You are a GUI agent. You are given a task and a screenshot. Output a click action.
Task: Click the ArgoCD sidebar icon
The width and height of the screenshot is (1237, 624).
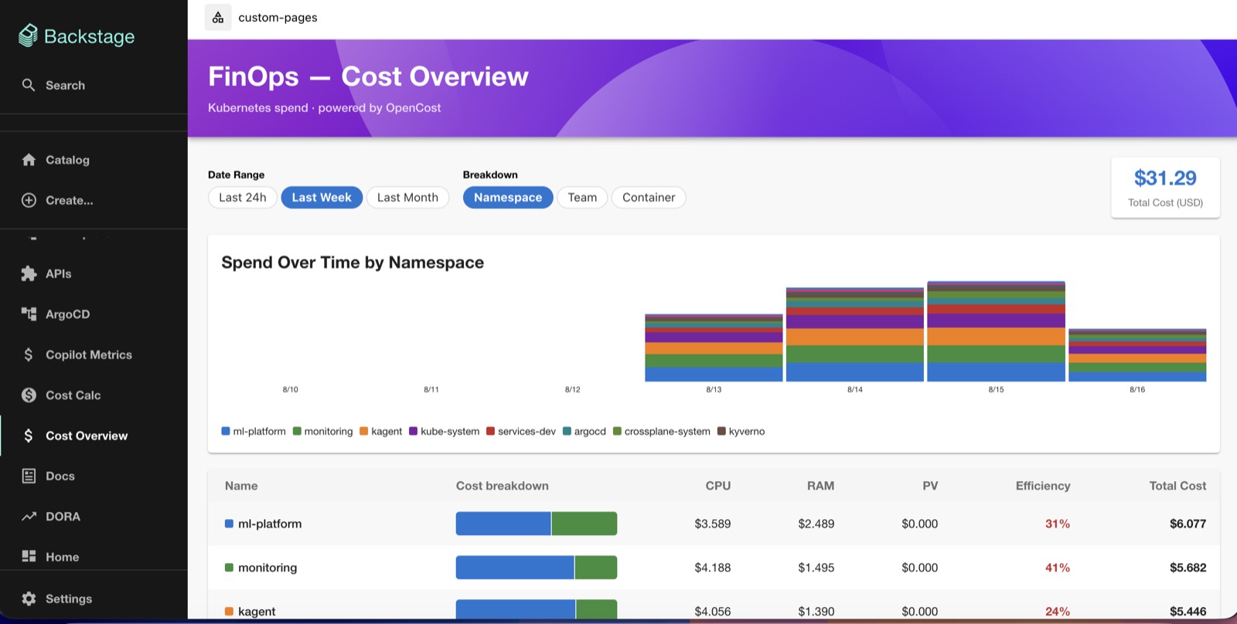point(29,314)
